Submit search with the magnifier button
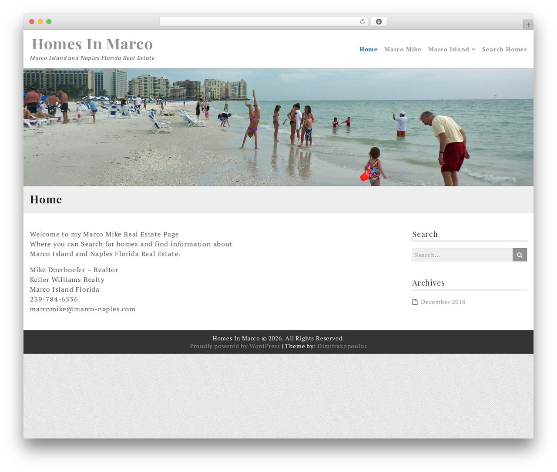The image size is (557, 472). (520, 255)
